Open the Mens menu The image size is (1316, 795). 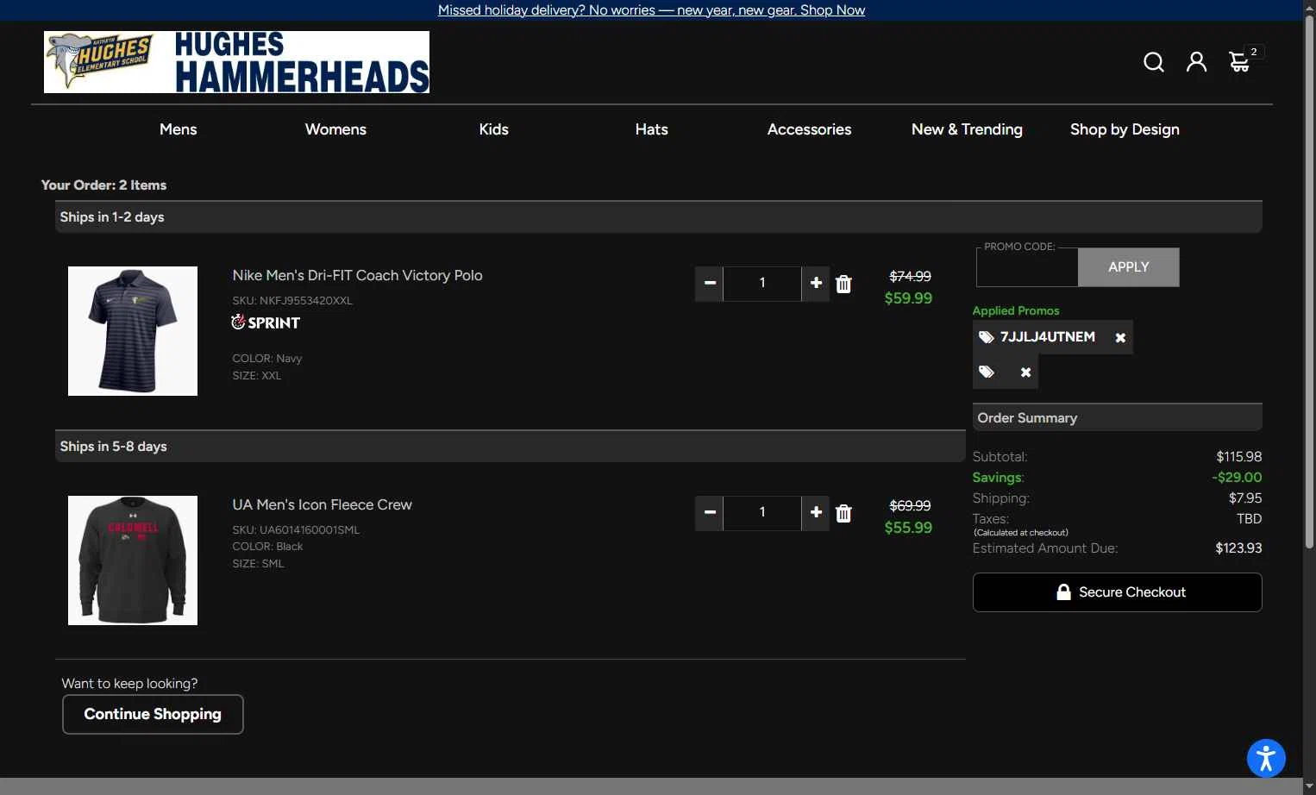coord(179,129)
